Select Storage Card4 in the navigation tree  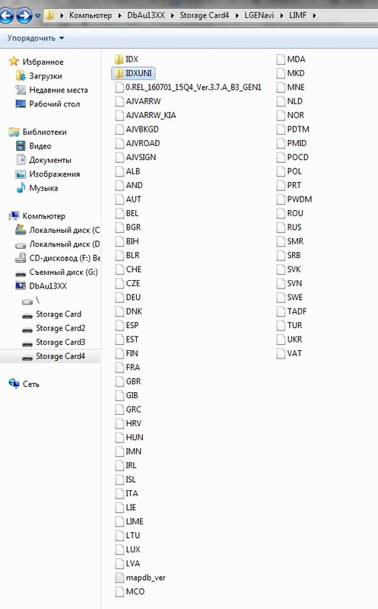[61, 356]
